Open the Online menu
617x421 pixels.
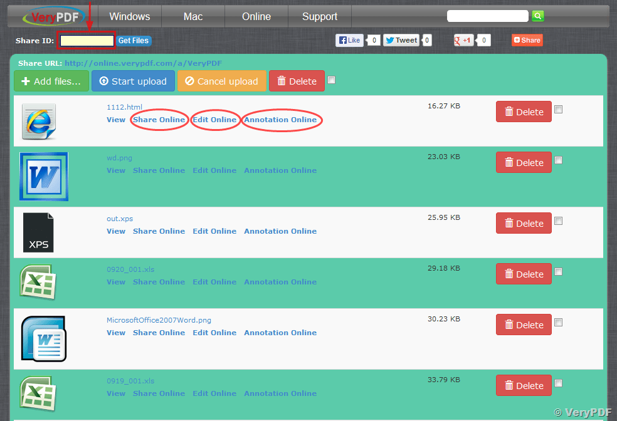click(256, 17)
